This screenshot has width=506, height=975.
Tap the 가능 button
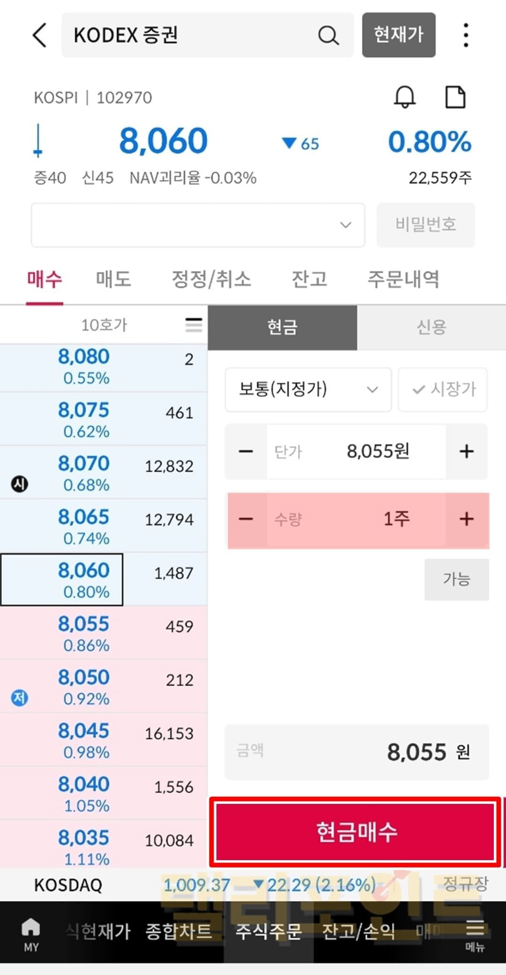tap(456, 579)
